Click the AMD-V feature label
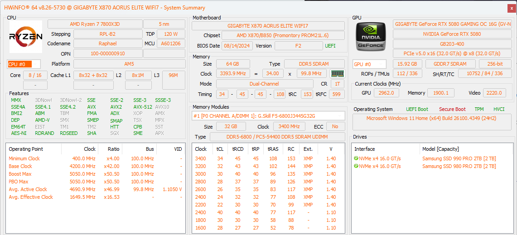This screenshot has width=517, height=235. (x=42, y=120)
